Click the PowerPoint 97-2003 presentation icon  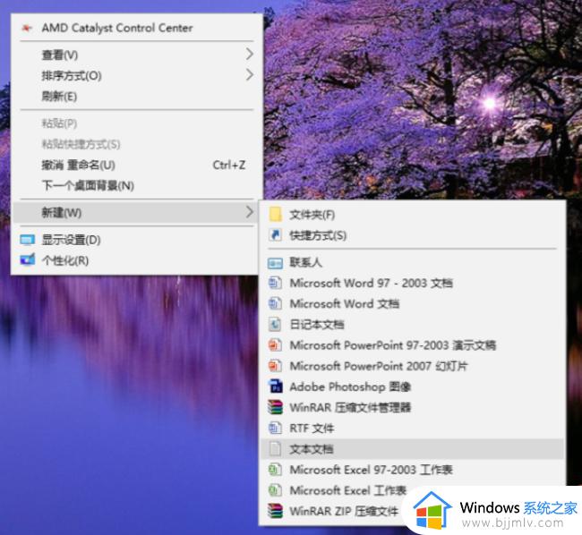point(275,345)
